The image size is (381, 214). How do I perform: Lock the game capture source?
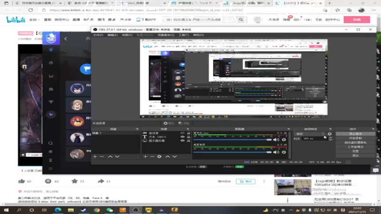(189, 133)
